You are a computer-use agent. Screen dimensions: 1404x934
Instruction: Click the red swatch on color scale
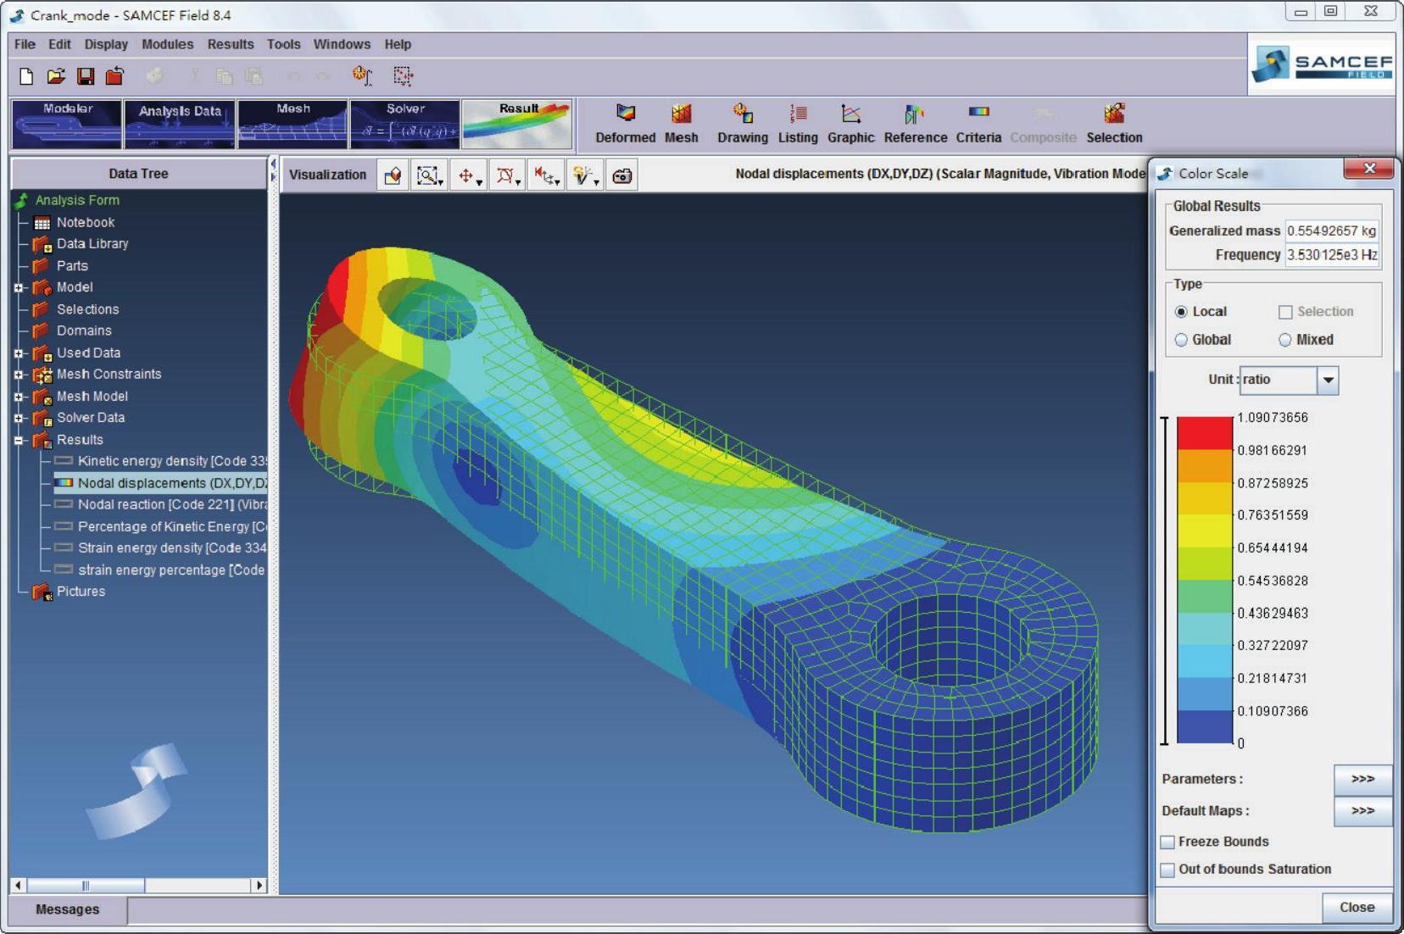pyautogui.click(x=1205, y=433)
